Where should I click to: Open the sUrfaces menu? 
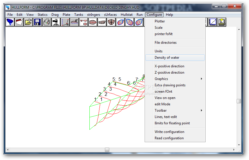point(110,15)
